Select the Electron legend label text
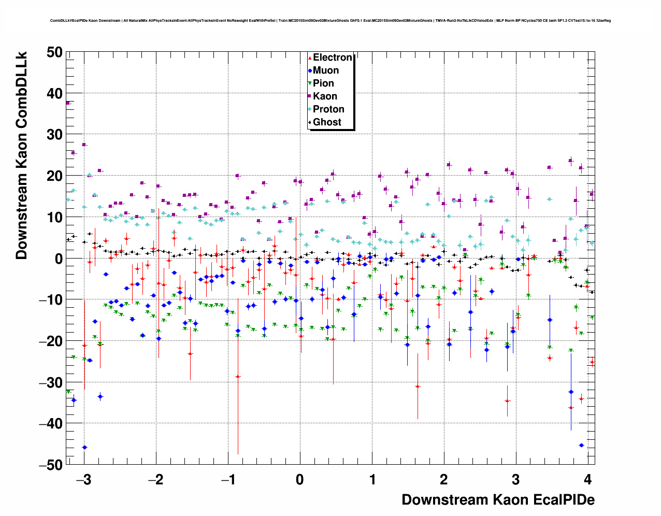 click(333, 58)
